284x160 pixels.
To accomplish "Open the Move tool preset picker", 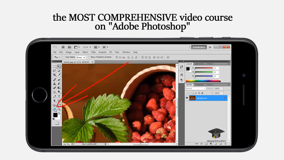I will pos(57,57).
